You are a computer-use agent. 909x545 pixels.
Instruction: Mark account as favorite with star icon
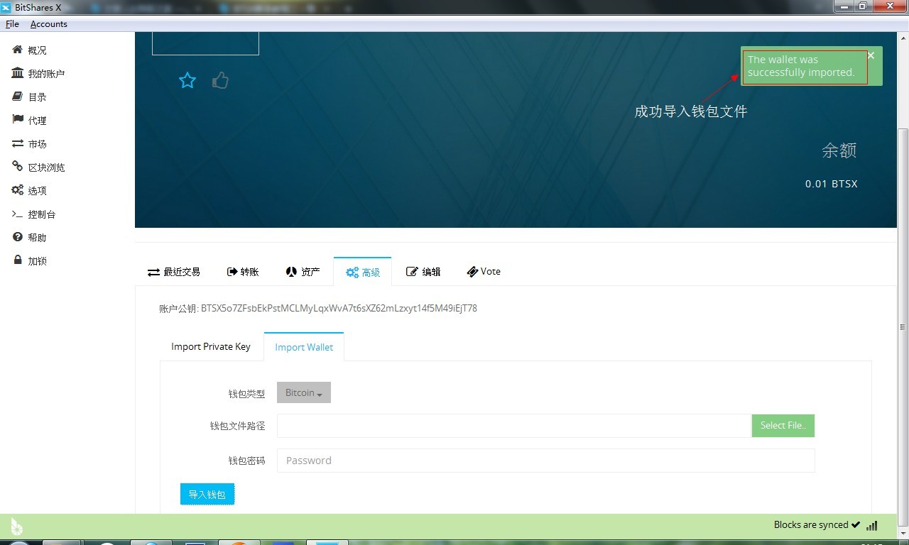[x=187, y=80]
